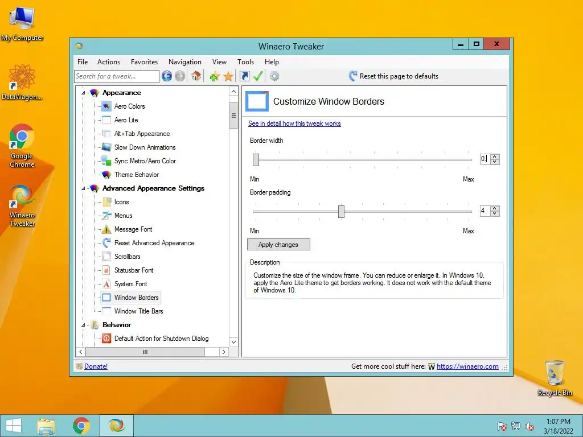Collapse the Advanced Appearance Settings section
Image resolution: width=583 pixels, height=437 pixels.
pos(83,188)
